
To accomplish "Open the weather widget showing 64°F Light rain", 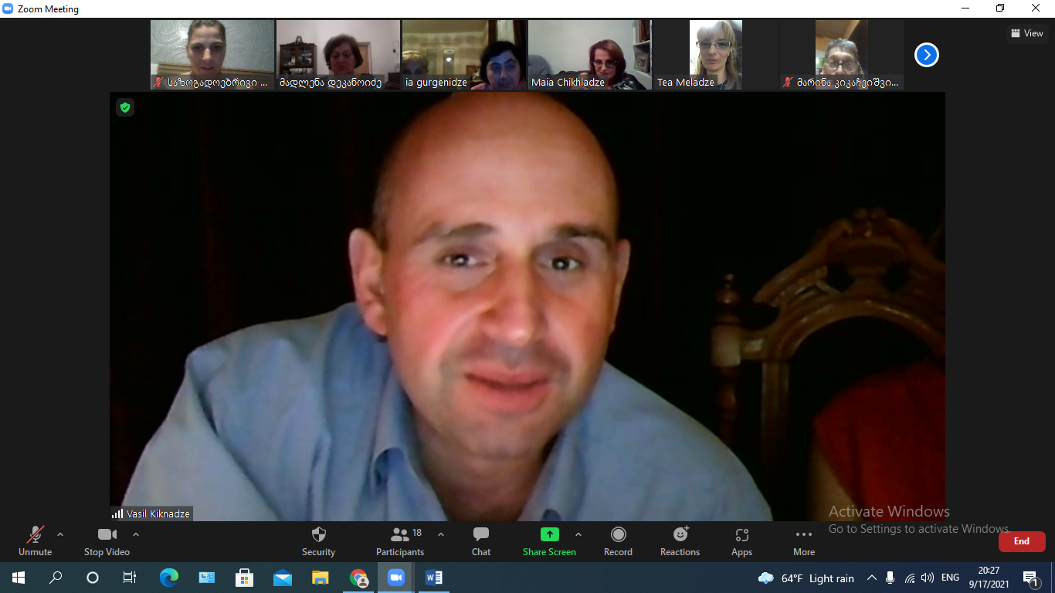I will 806,578.
